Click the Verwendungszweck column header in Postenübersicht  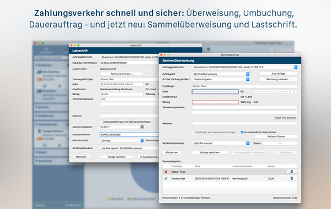click(x=242, y=166)
